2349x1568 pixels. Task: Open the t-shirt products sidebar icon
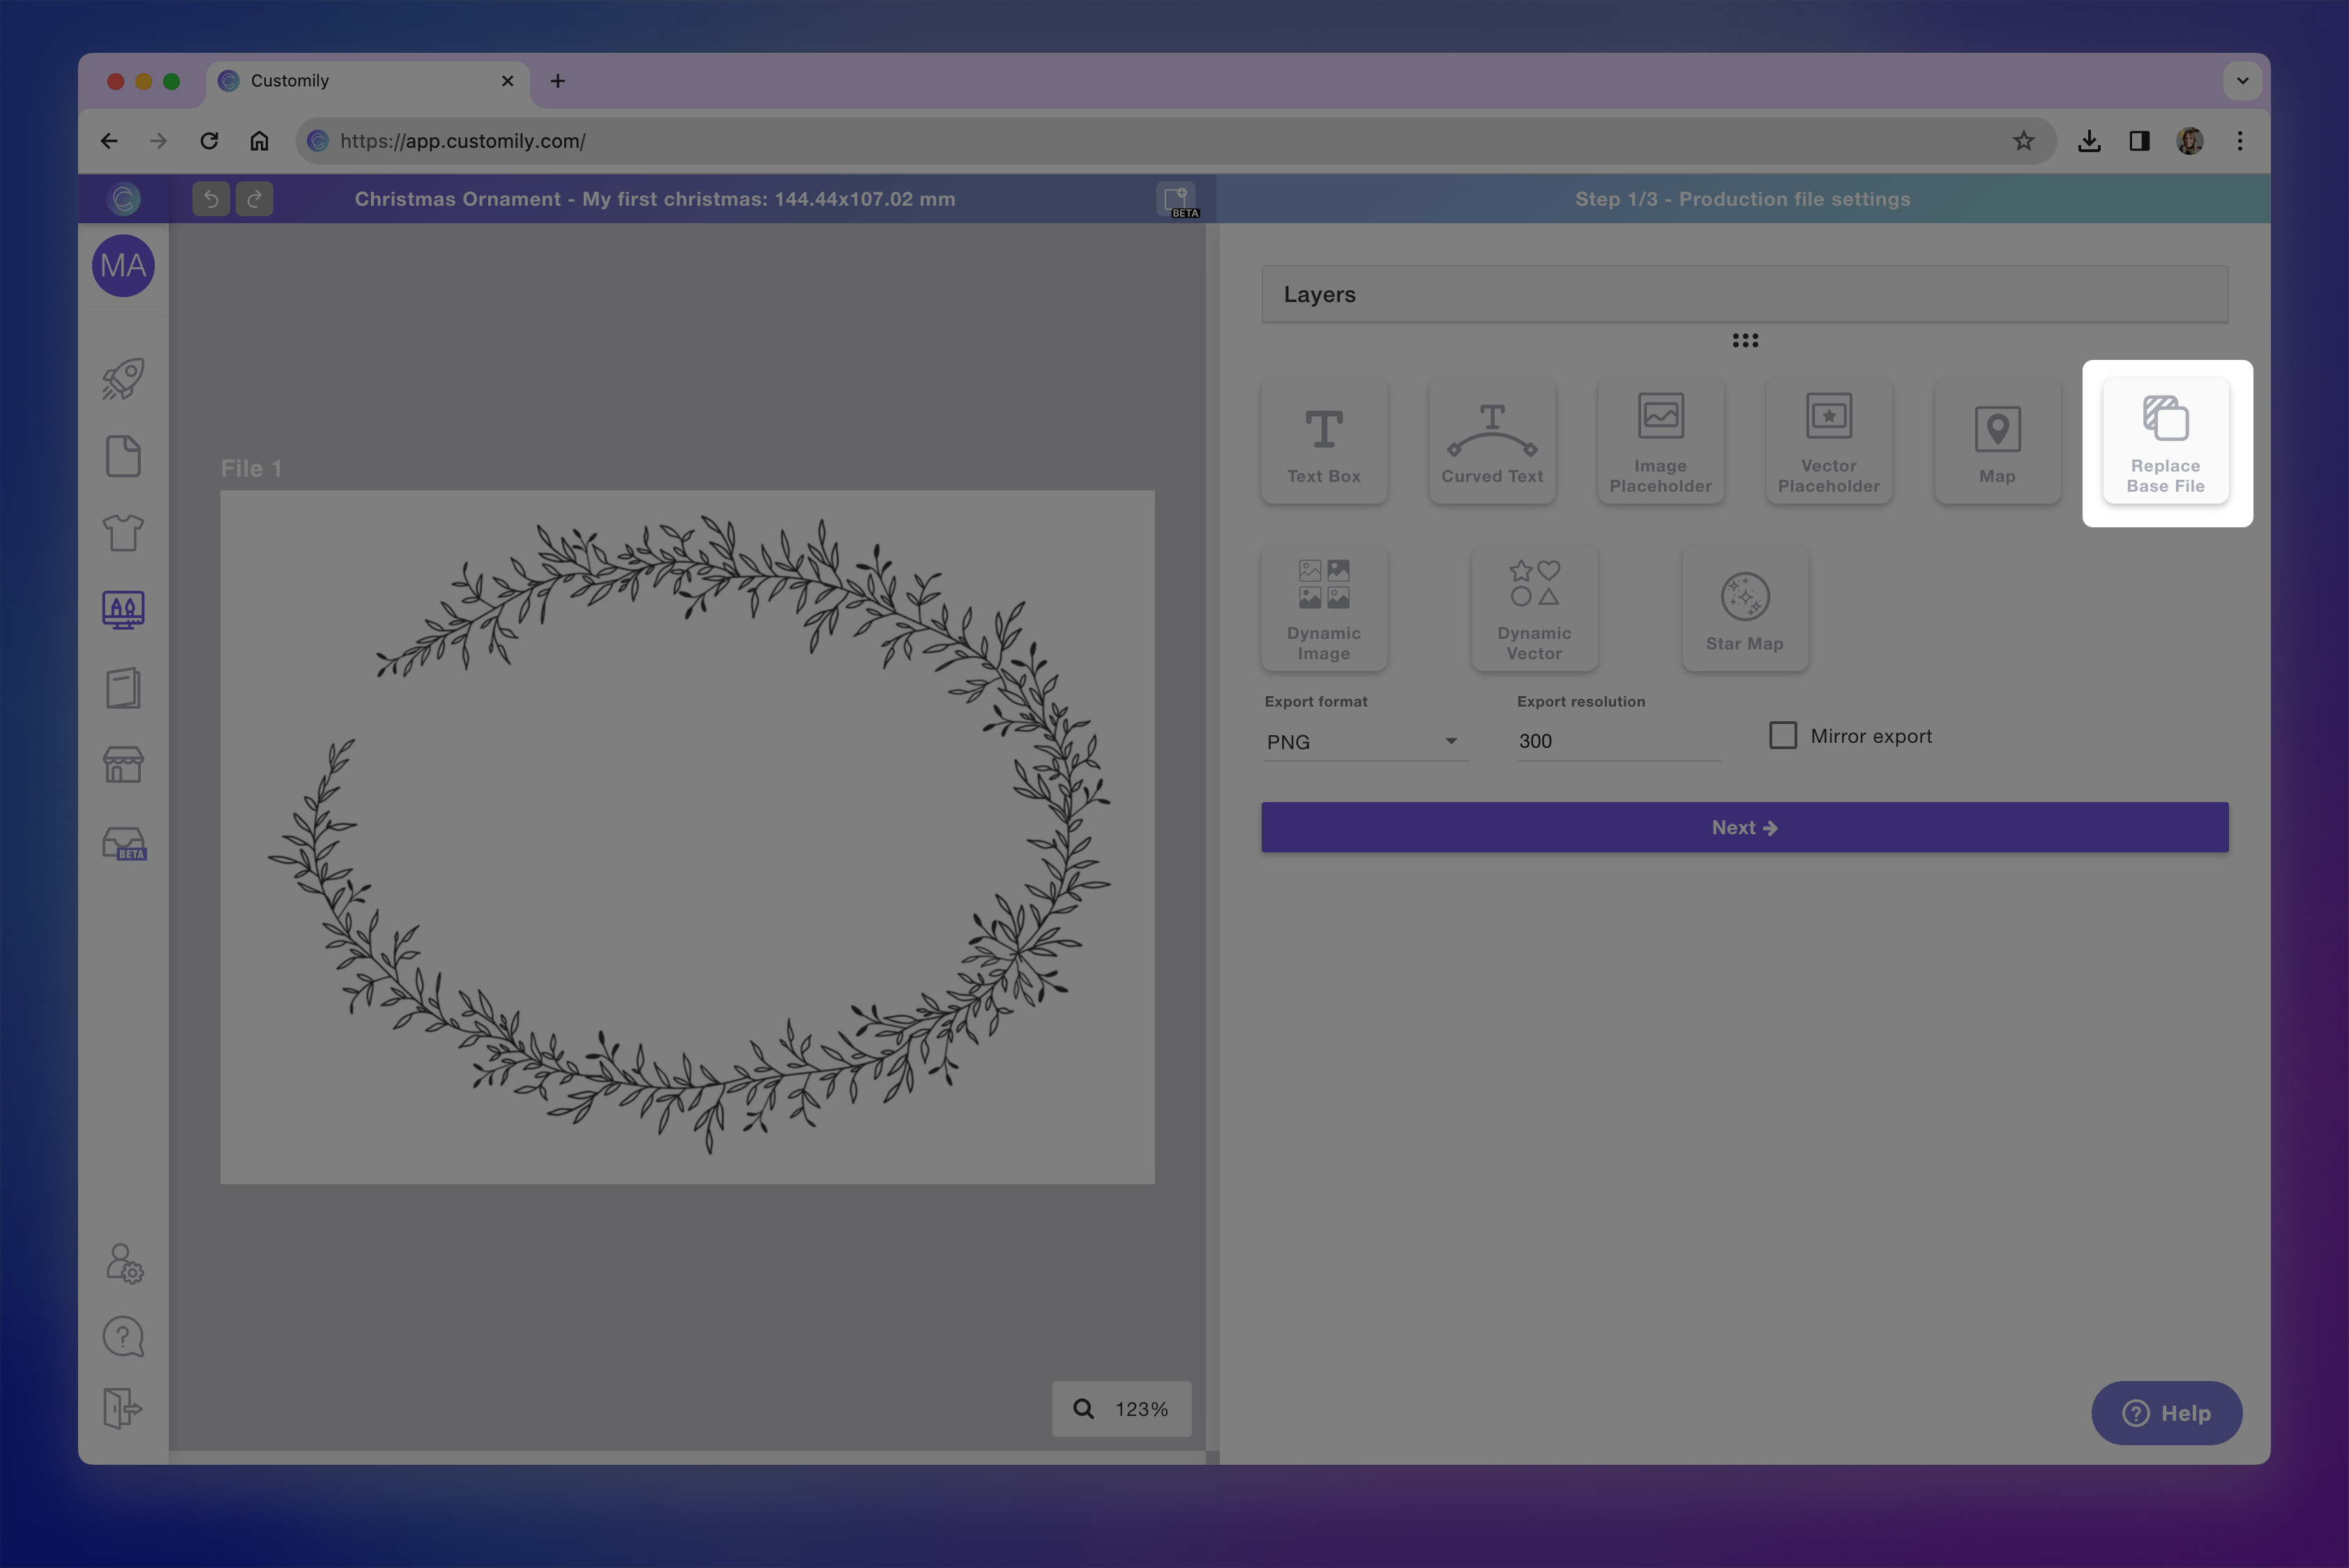pos(123,533)
